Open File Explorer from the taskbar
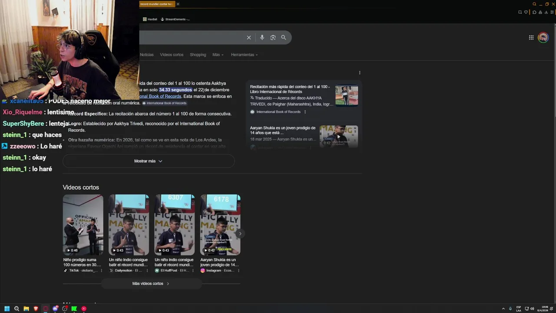Viewport: 556px width, 313px height. point(26,309)
